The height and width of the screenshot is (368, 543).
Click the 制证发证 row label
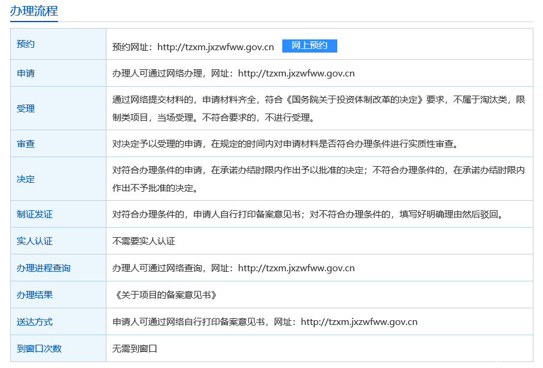coord(35,214)
